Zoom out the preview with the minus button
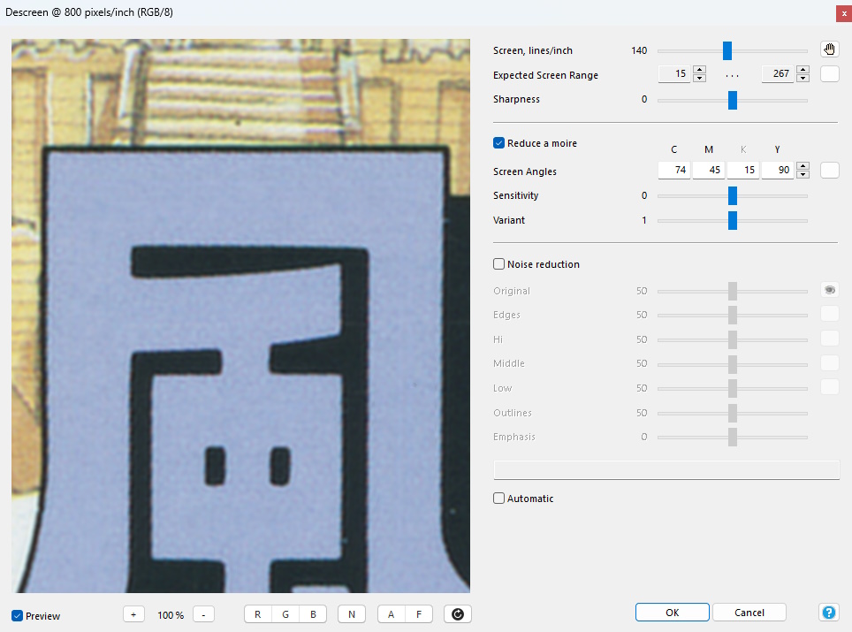 [x=203, y=614]
